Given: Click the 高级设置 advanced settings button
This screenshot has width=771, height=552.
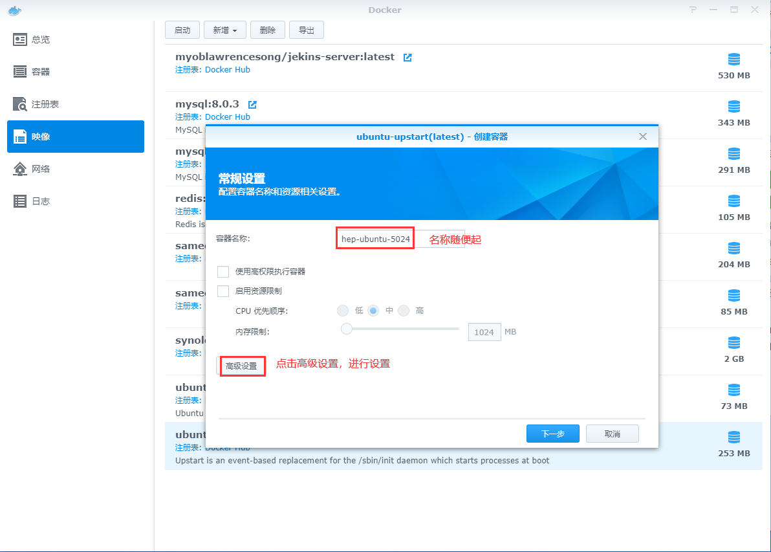Looking at the screenshot, I should (x=241, y=366).
